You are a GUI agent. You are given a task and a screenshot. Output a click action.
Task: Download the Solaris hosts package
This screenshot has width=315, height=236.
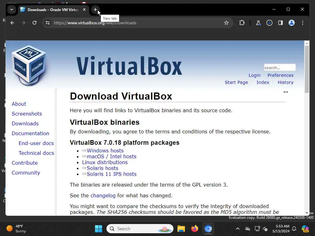pyautogui.click(x=102, y=168)
